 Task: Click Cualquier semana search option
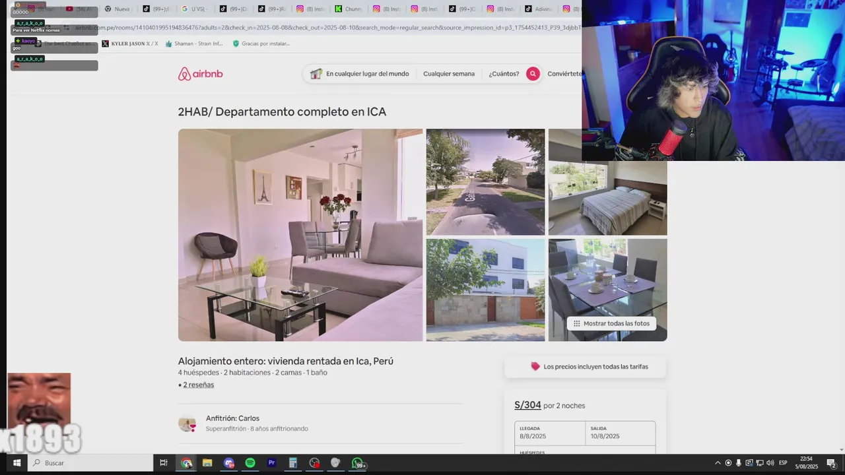449,74
